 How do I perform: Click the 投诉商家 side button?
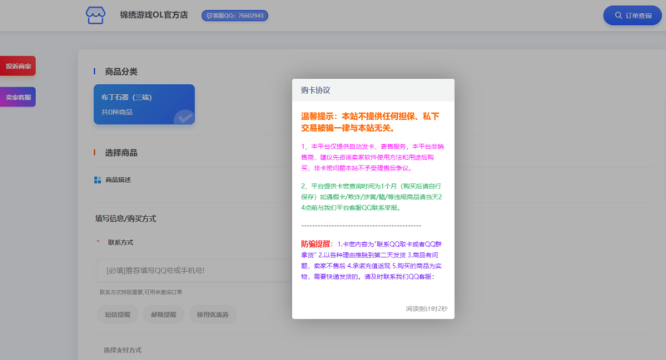(x=17, y=67)
